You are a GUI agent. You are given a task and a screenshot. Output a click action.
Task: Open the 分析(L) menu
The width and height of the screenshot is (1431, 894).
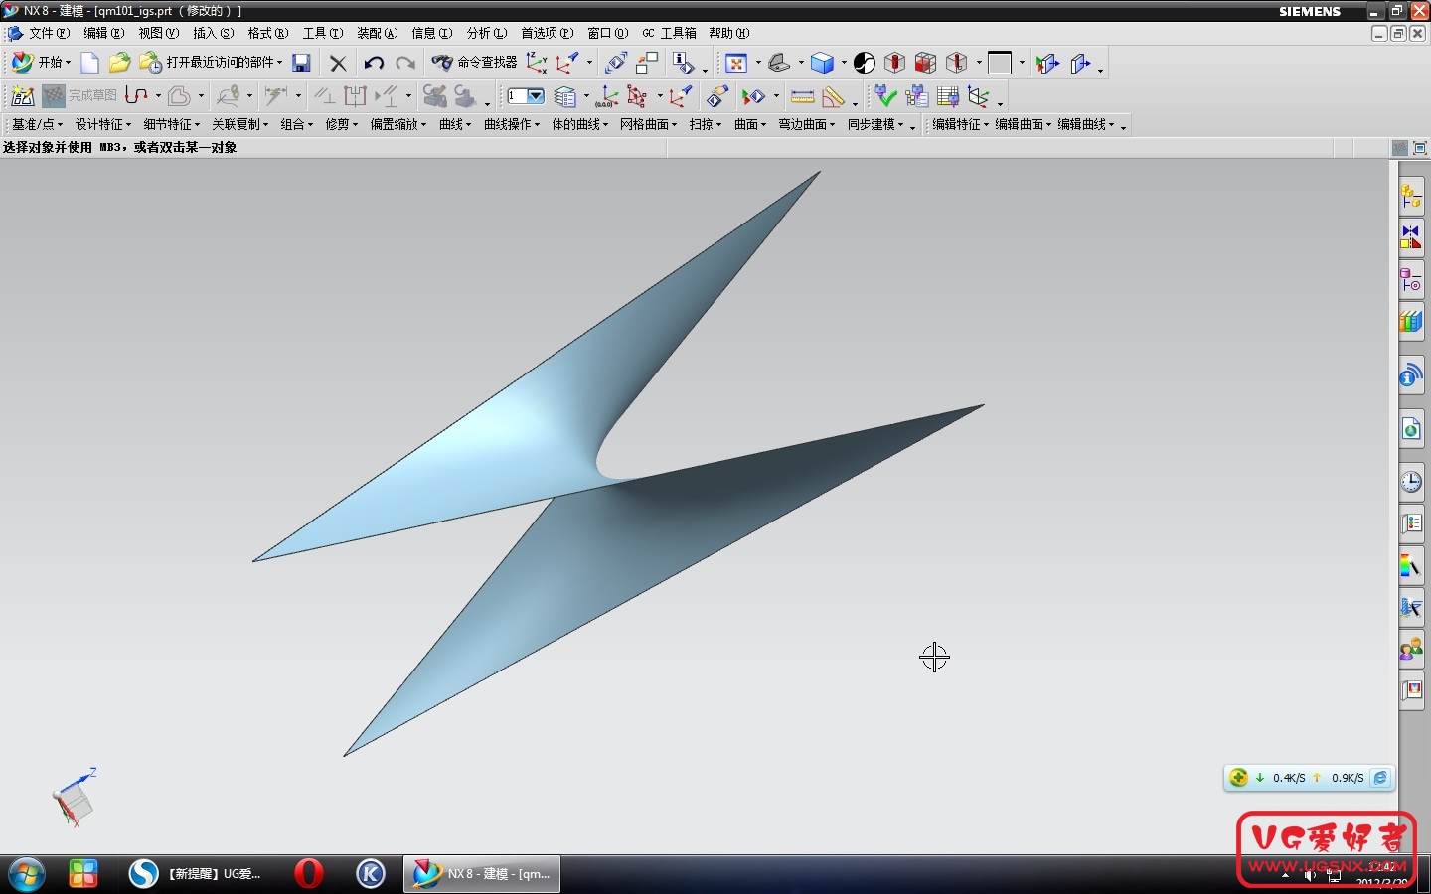pos(487,33)
